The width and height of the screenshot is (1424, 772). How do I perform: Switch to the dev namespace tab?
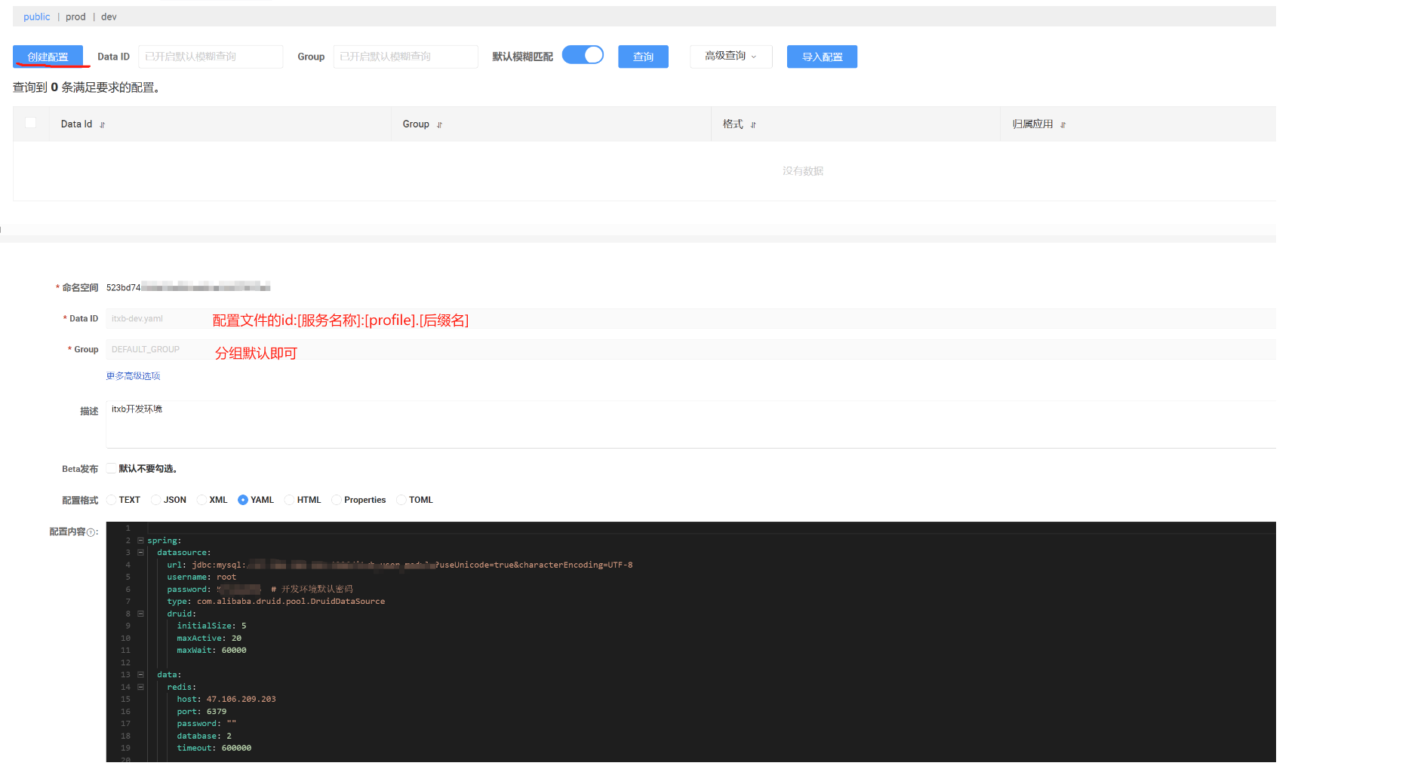109,16
